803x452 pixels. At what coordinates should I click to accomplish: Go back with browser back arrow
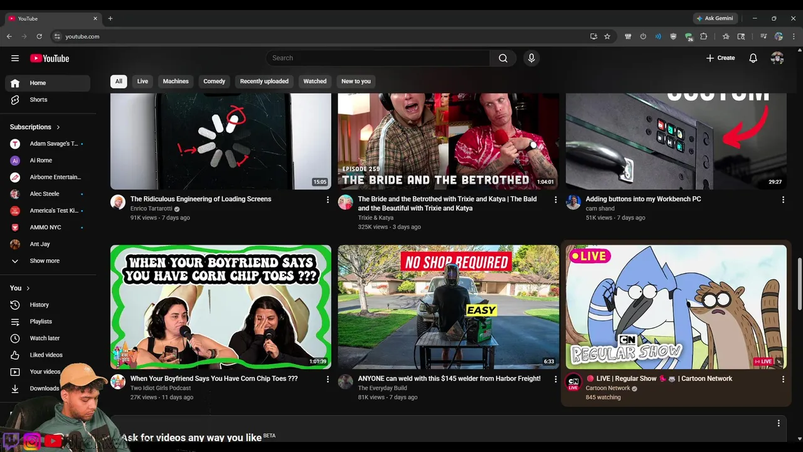(x=9, y=36)
